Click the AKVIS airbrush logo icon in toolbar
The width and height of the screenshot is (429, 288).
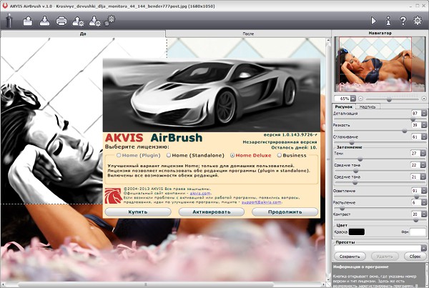(x=9, y=21)
